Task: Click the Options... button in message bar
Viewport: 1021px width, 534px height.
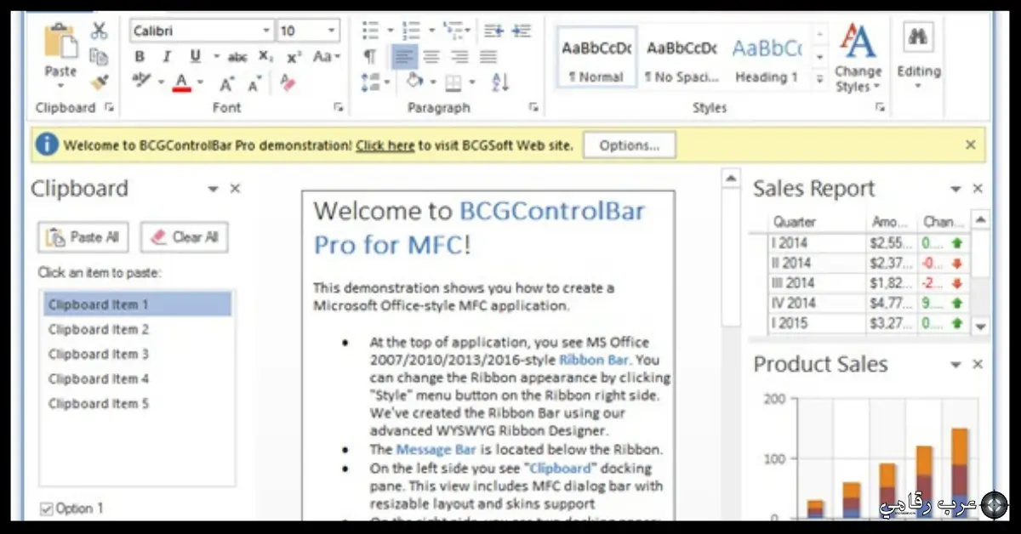Action: [629, 145]
